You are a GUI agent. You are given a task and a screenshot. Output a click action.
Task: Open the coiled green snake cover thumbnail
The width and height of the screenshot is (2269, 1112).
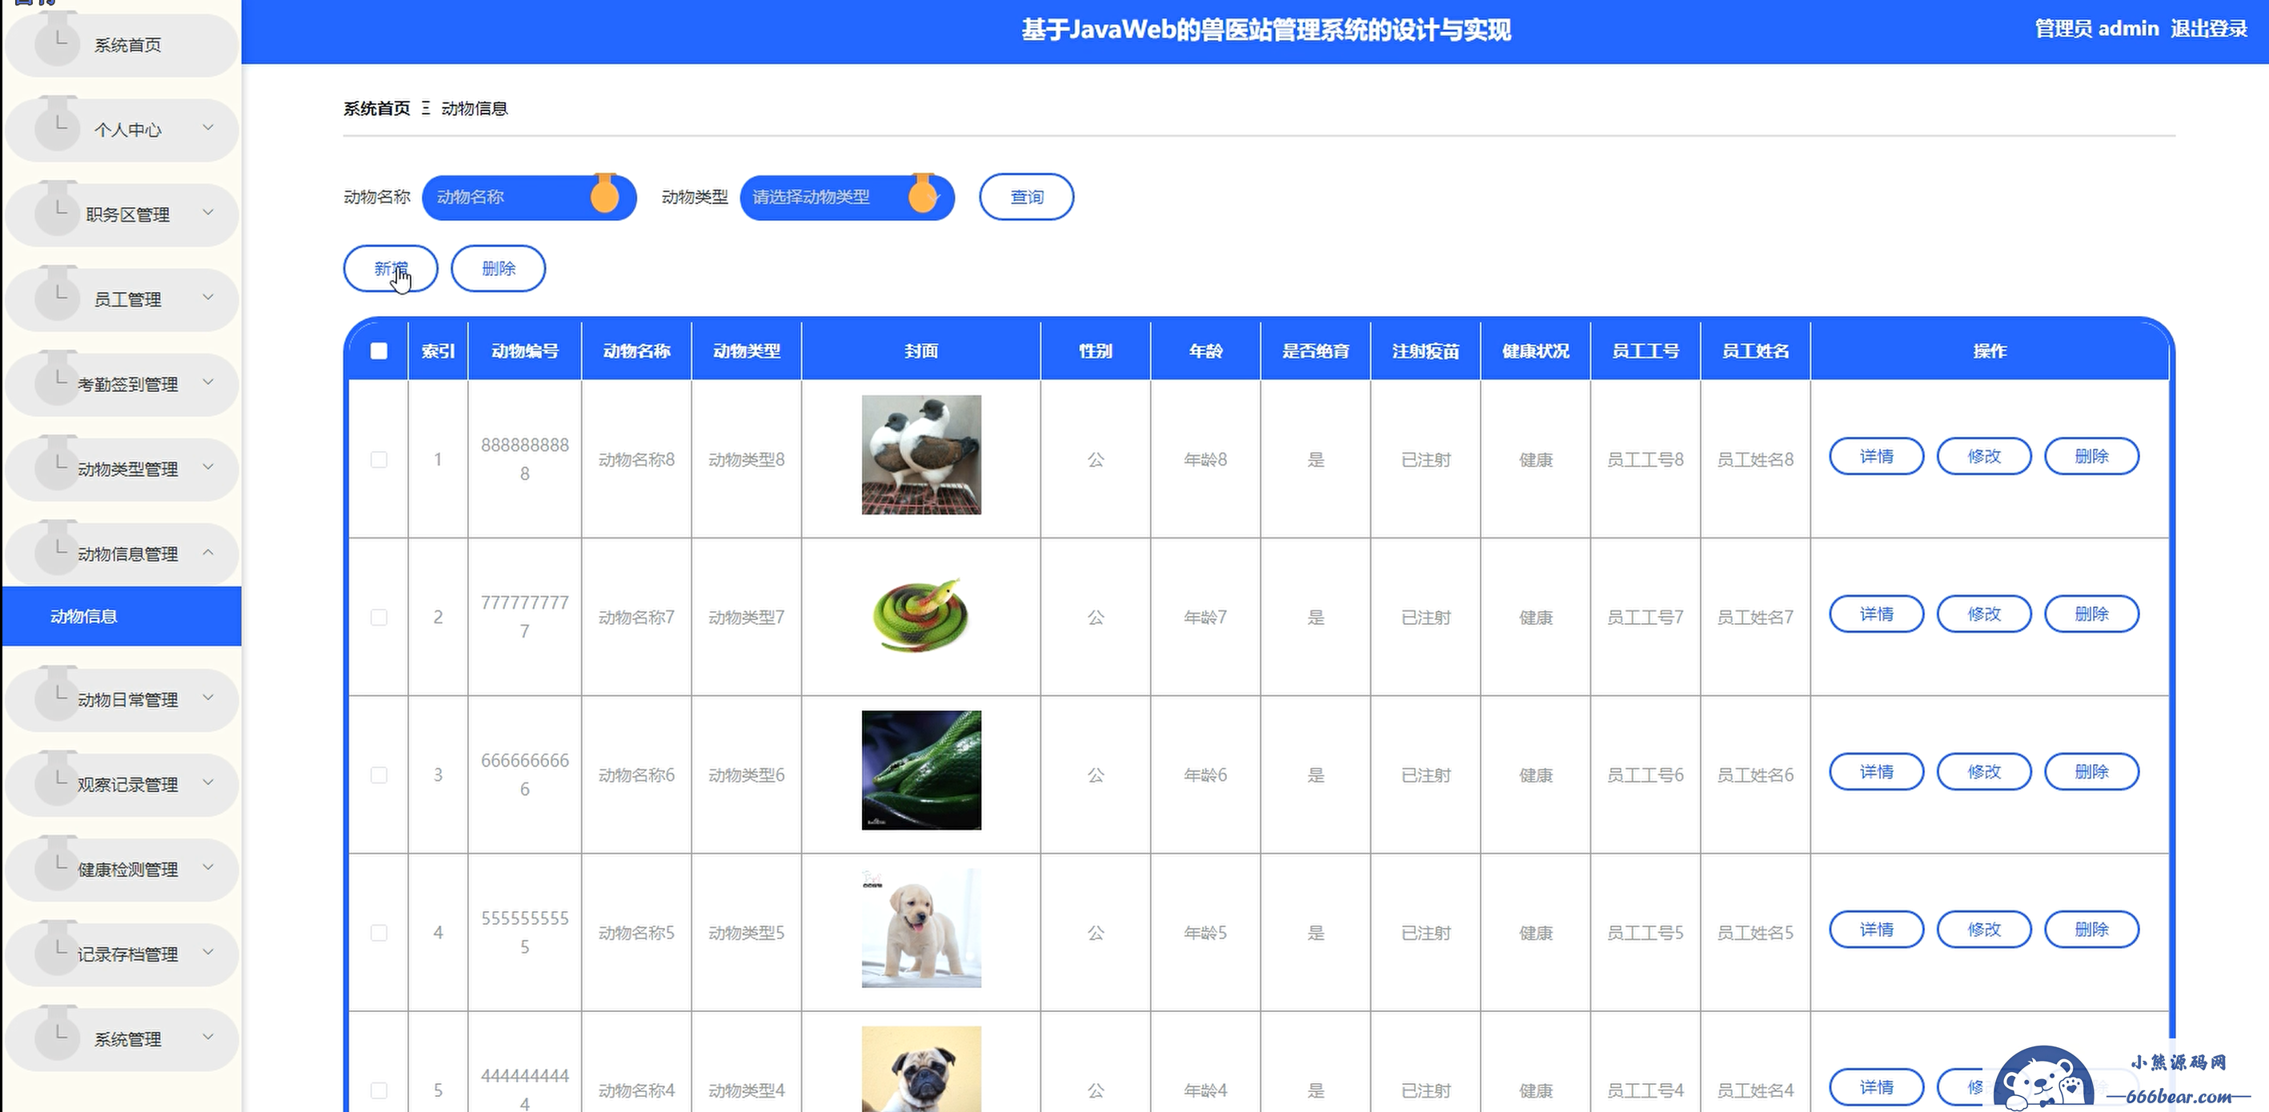920,614
